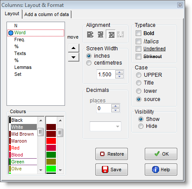Confirm with the OK button
This screenshot has width=192, height=189.
[x=161, y=154]
